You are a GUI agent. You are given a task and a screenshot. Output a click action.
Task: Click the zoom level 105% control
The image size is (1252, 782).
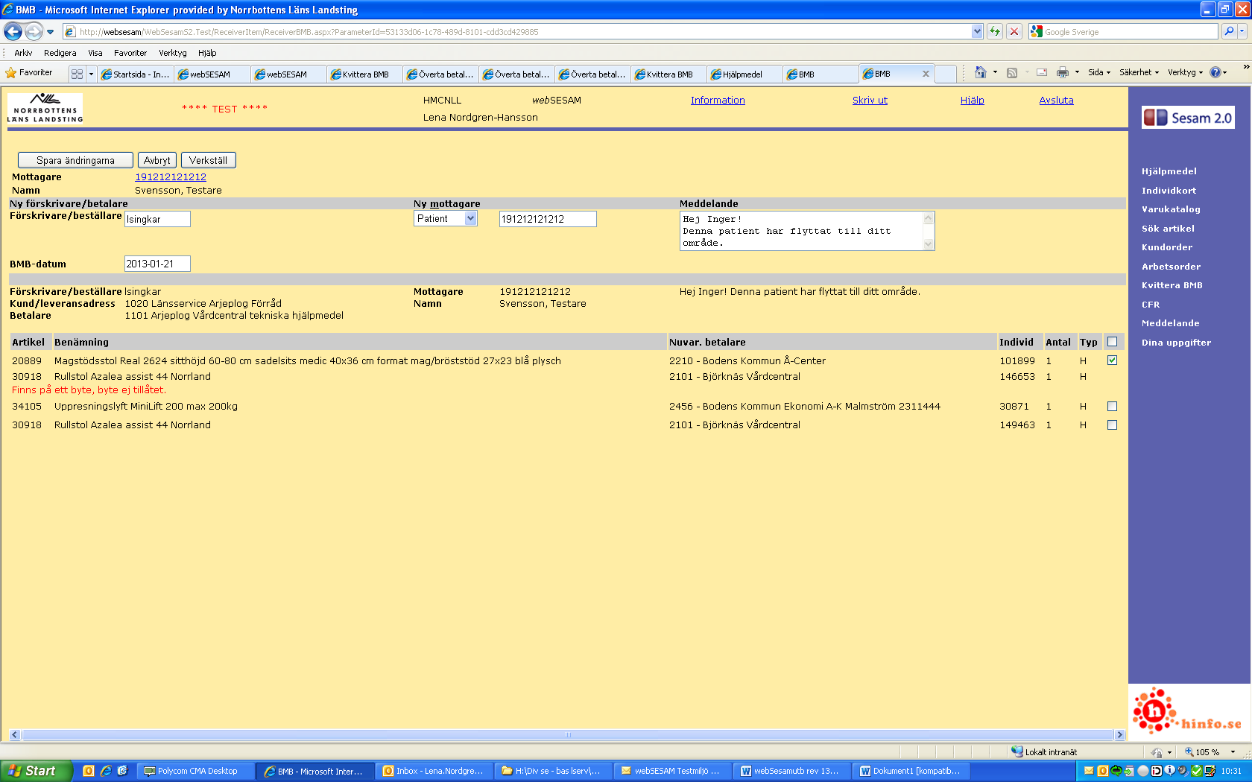click(x=1210, y=751)
